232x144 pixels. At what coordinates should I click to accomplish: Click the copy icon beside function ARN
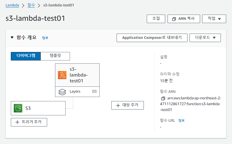tap(163, 98)
